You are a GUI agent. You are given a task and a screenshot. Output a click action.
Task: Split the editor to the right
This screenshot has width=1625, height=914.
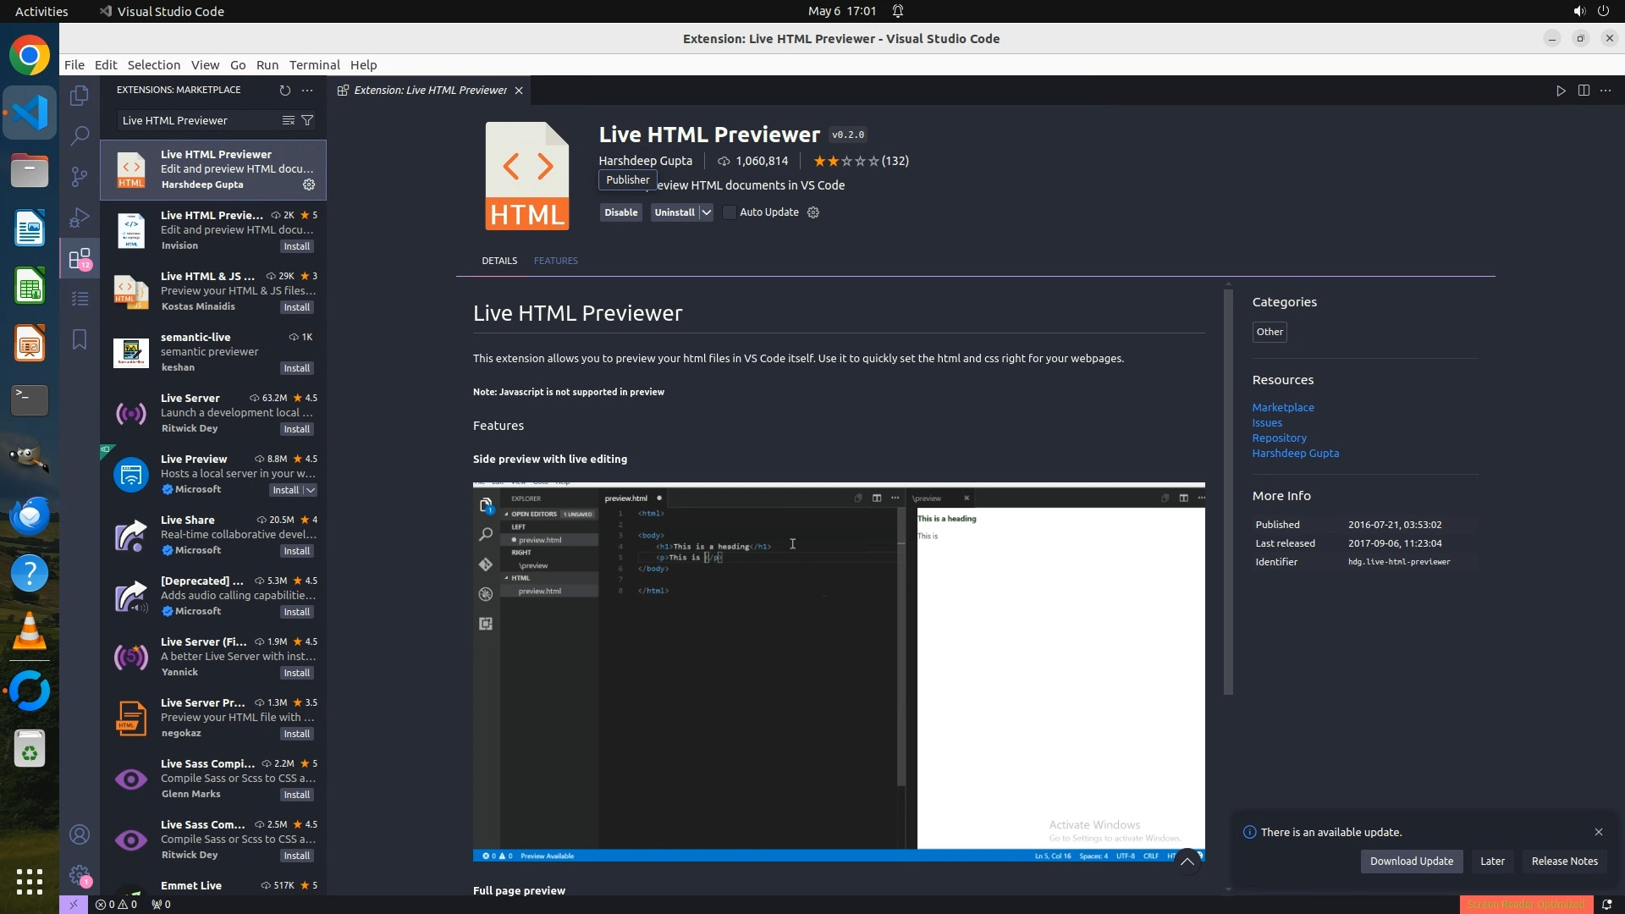coord(1584,91)
